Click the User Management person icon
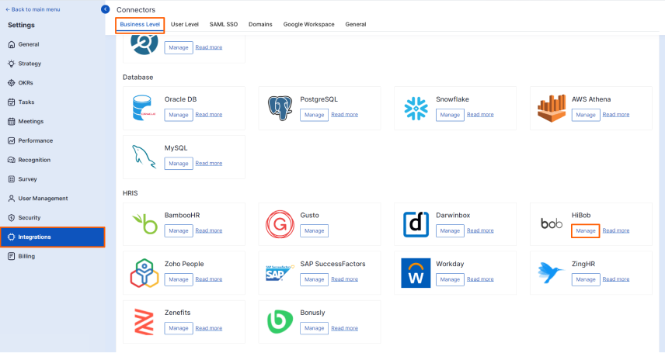 pos(12,199)
